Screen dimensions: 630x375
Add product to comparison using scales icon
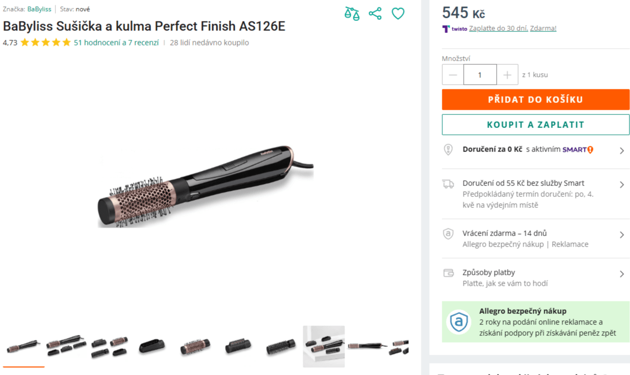click(352, 14)
